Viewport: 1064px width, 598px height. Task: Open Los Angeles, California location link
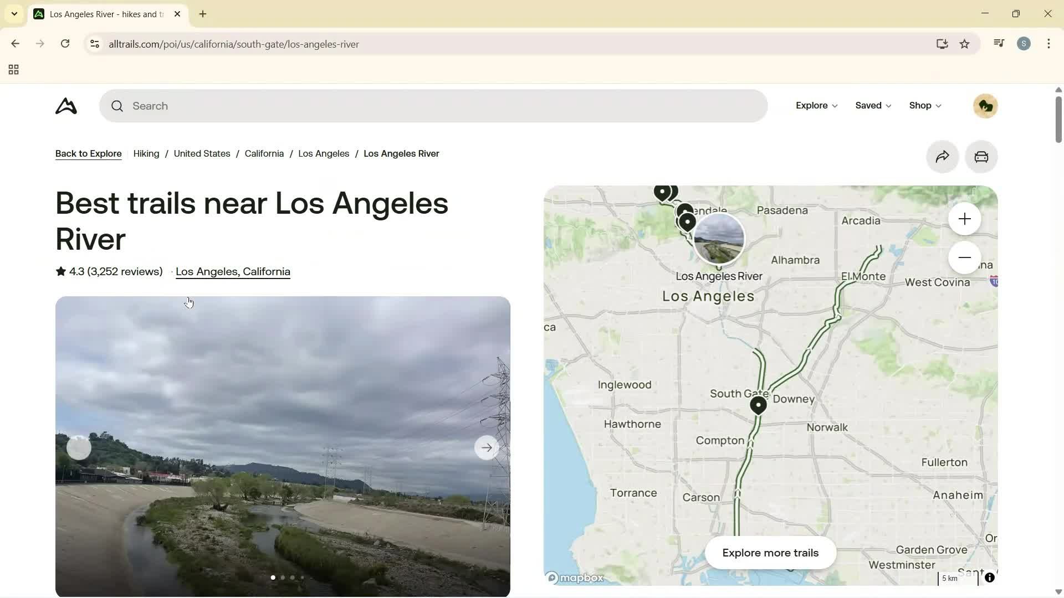click(x=232, y=271)
